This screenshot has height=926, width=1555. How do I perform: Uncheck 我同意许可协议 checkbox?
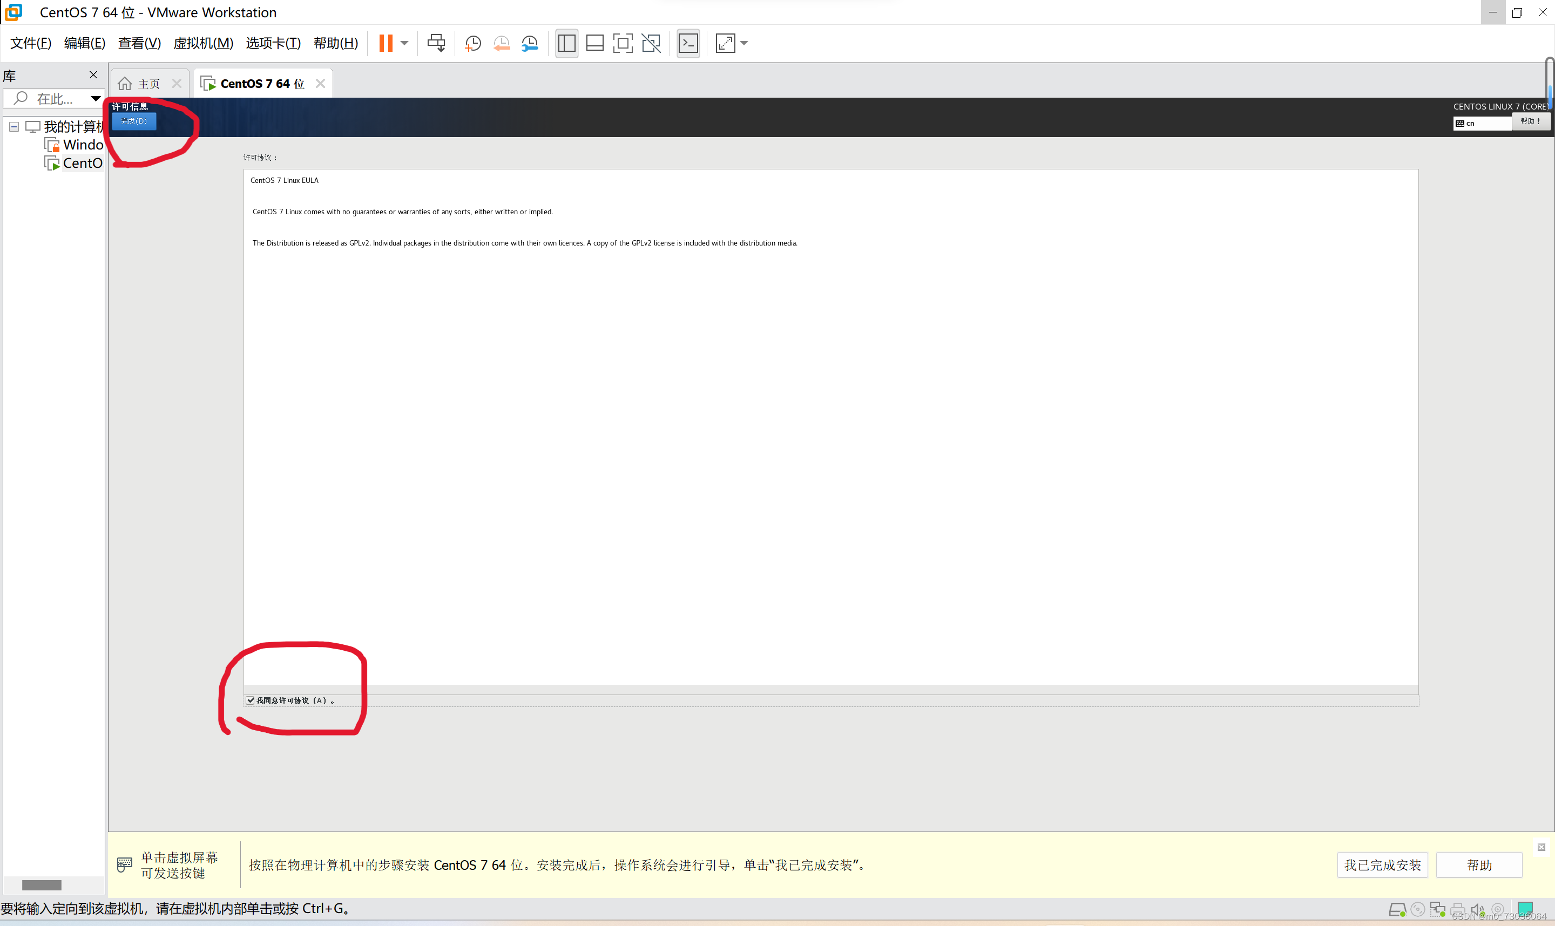click(251, 700)
